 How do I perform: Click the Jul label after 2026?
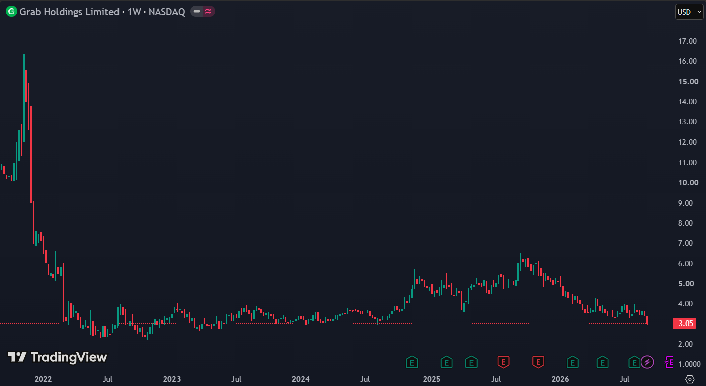(625, 379)
